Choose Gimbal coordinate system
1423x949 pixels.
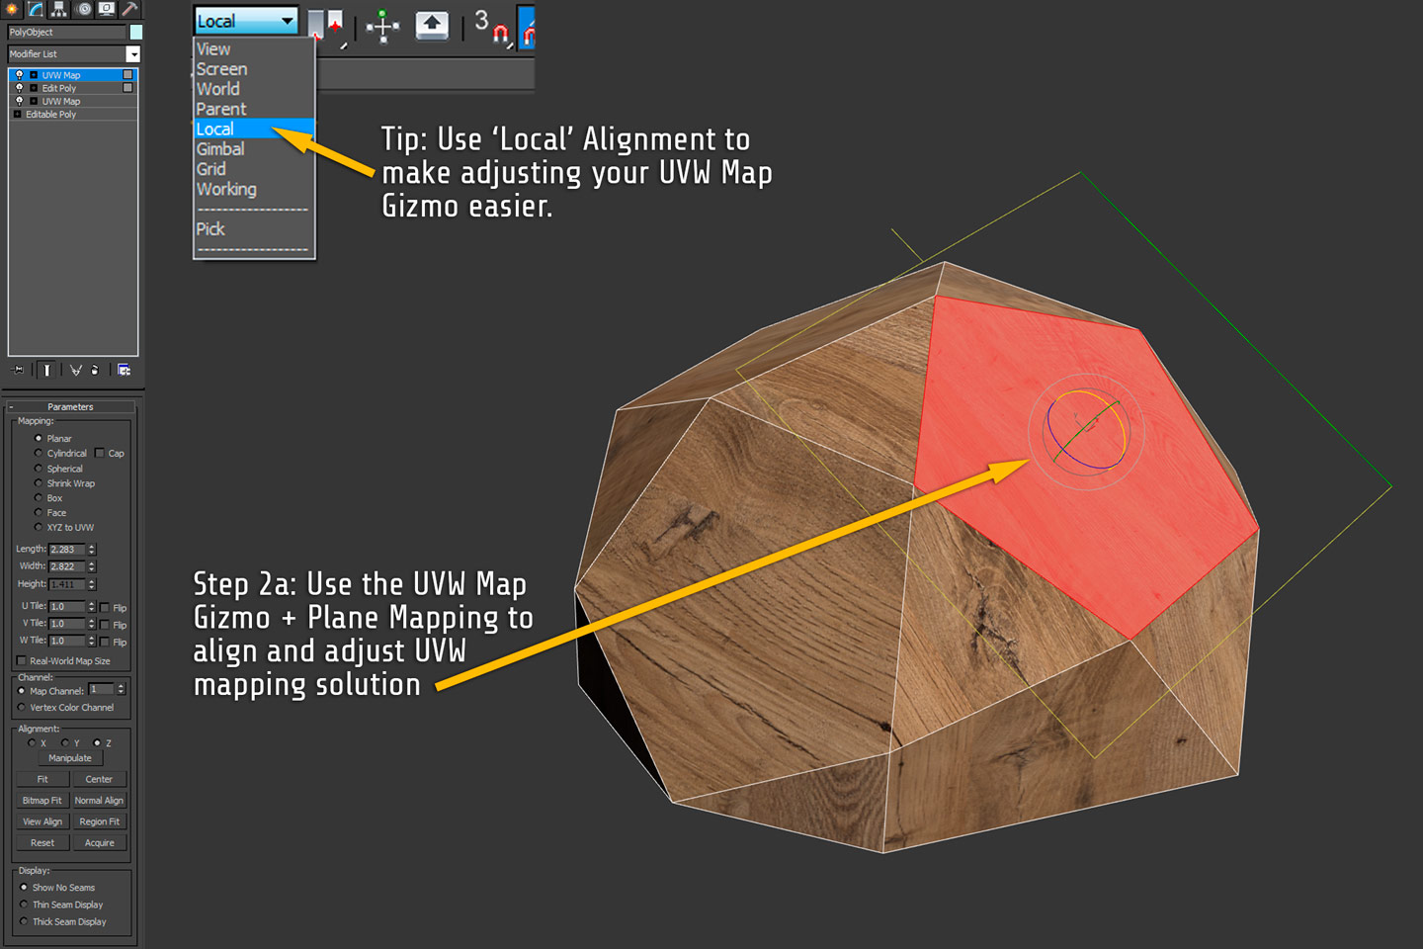coord(254,149)
